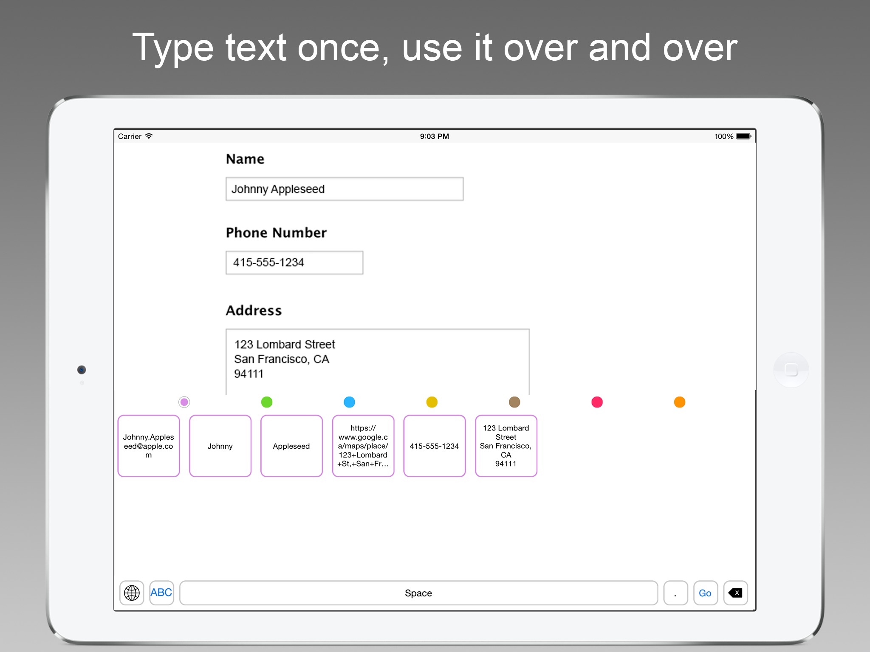Select the brown color category dot
870x652 pixels.
pos(514,402)
